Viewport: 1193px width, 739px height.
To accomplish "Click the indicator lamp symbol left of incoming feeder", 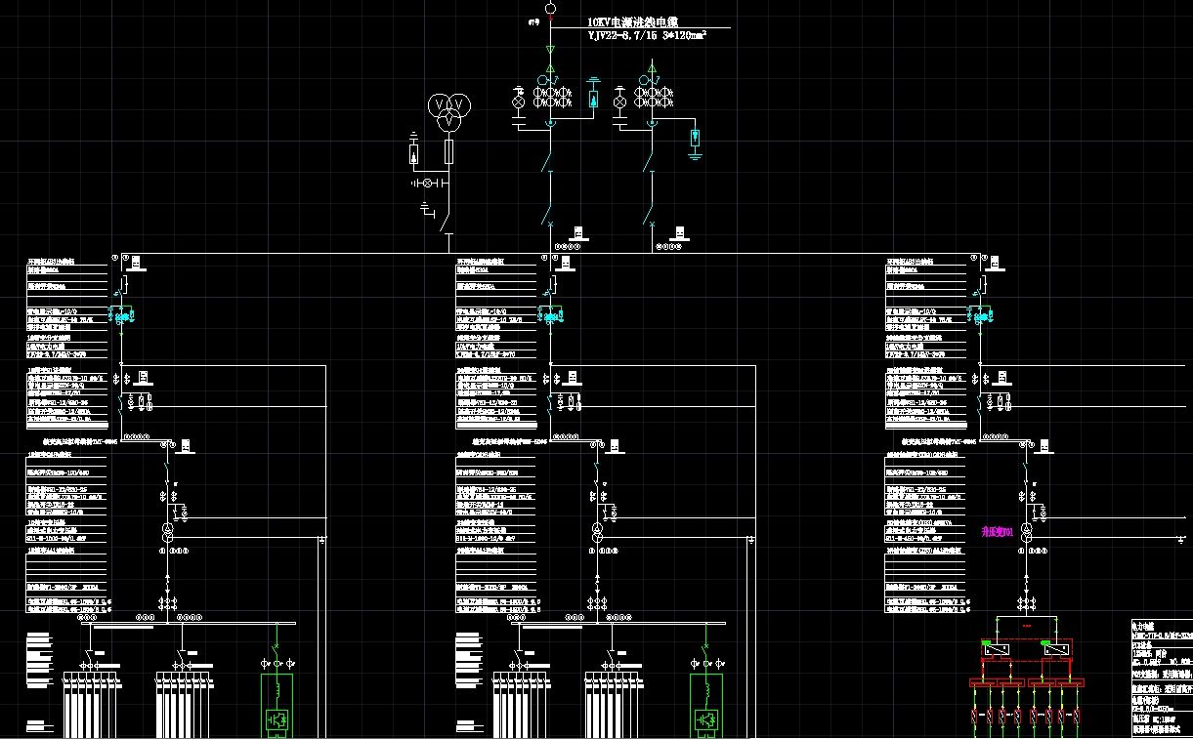I will coord(520,102).
